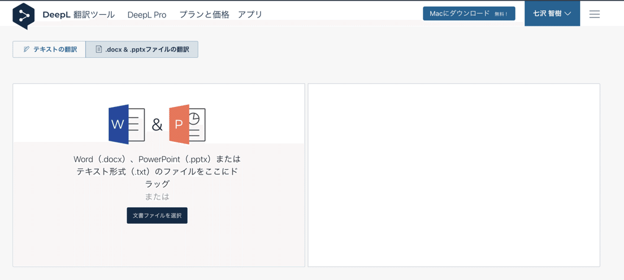Open the hamburger menu icon
This screenshot has width=624, height=280.
pos(594,14)
